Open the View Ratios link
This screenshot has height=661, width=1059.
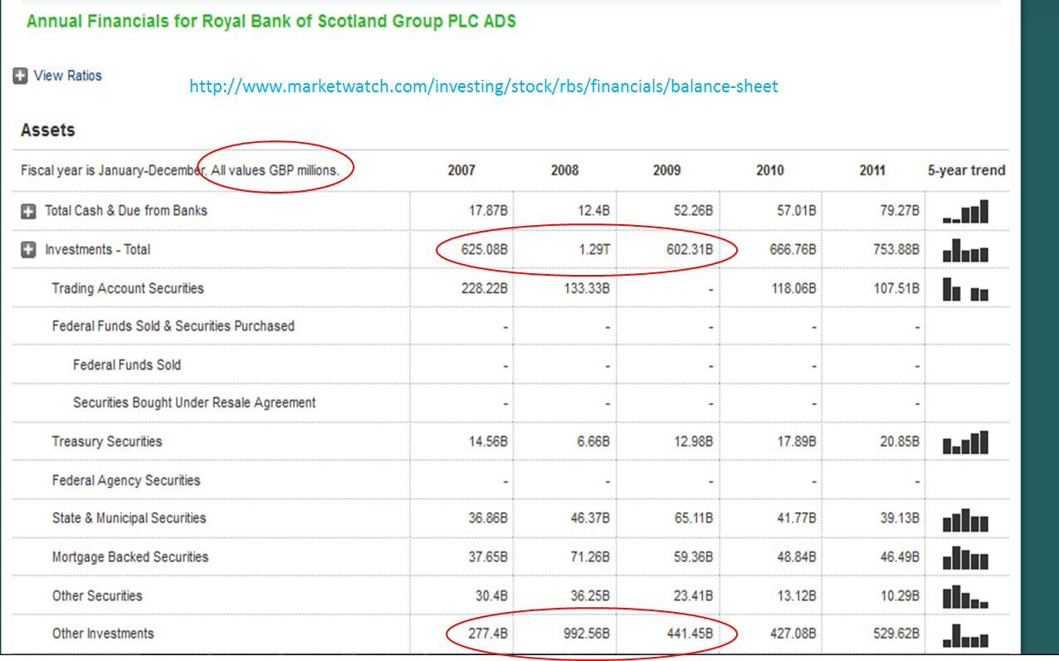point(68,76)
